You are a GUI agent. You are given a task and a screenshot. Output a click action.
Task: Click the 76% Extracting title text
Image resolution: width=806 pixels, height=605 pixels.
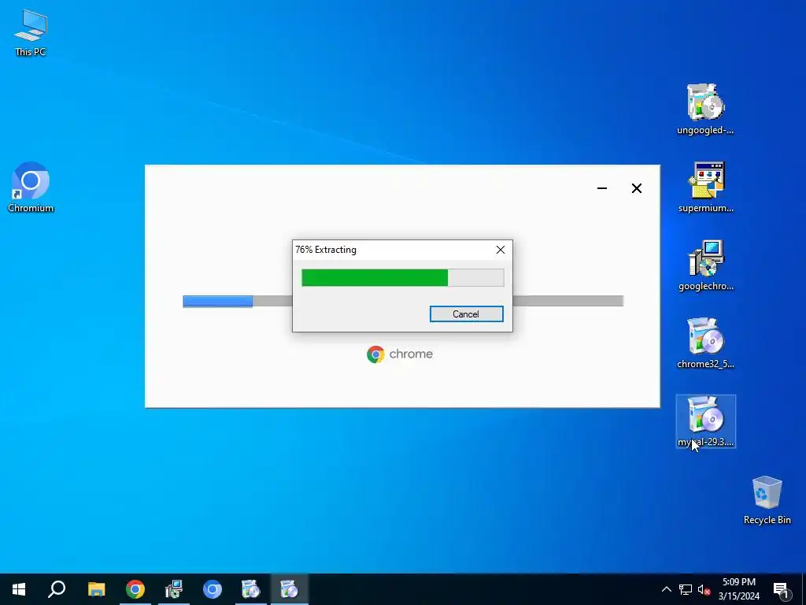326,250
